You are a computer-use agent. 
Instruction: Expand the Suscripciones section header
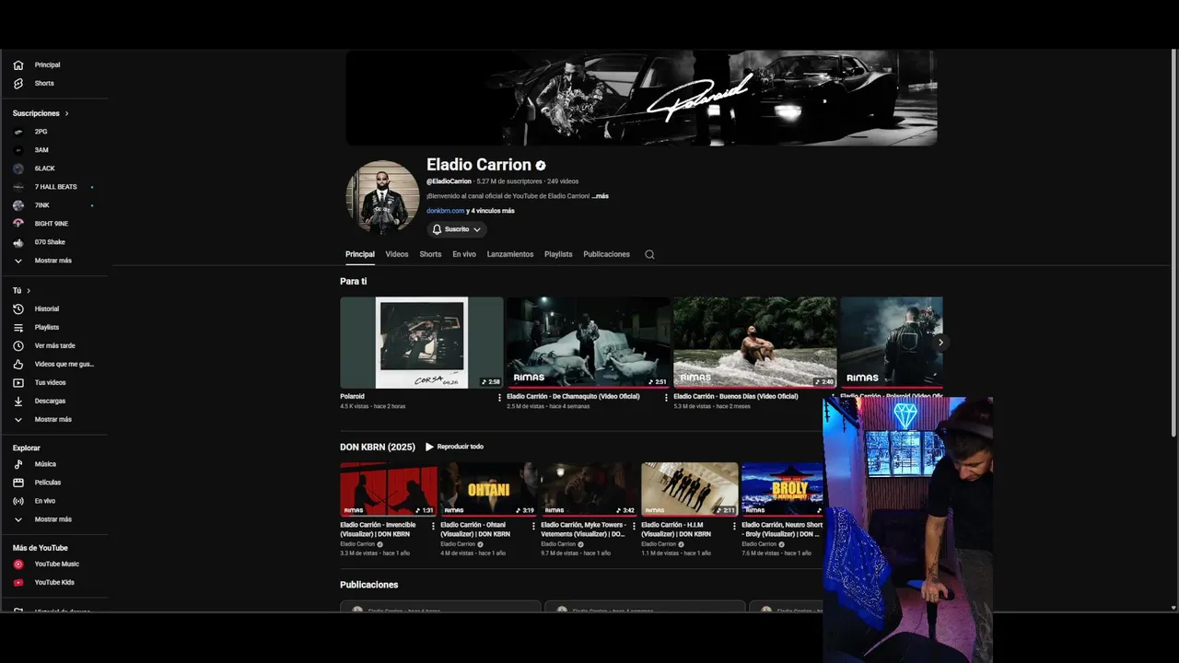[x=41, y=113]
